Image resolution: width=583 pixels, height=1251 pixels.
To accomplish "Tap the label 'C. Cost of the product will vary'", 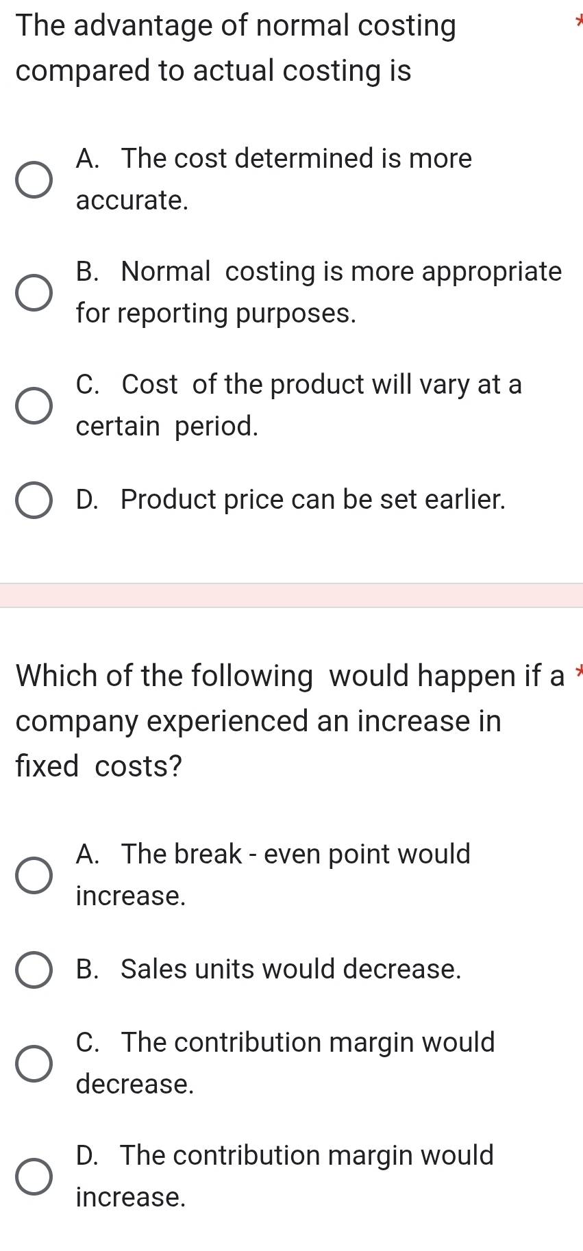I will tap(299, 385).
